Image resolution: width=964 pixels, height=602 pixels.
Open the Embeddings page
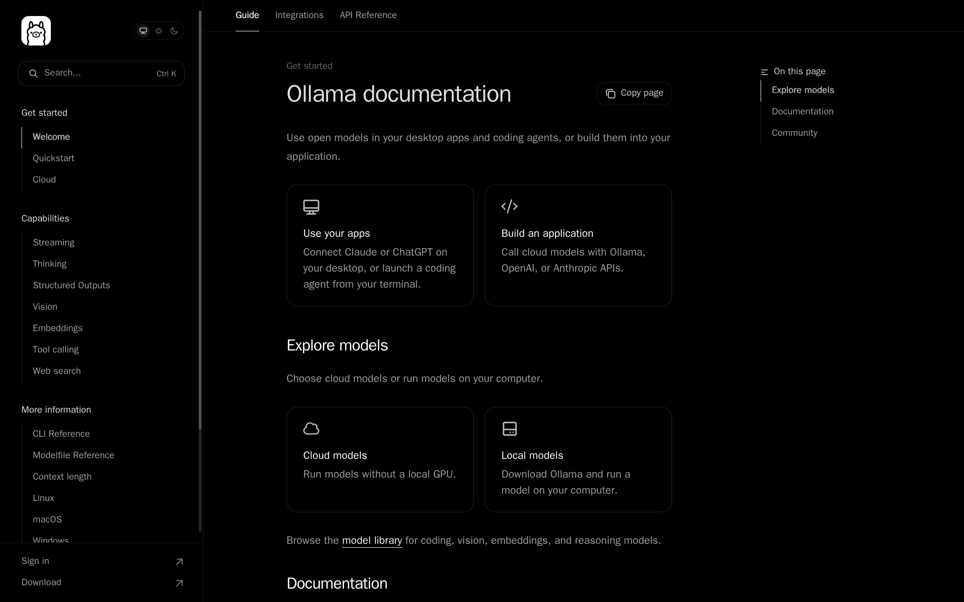(x=57, y=328)
